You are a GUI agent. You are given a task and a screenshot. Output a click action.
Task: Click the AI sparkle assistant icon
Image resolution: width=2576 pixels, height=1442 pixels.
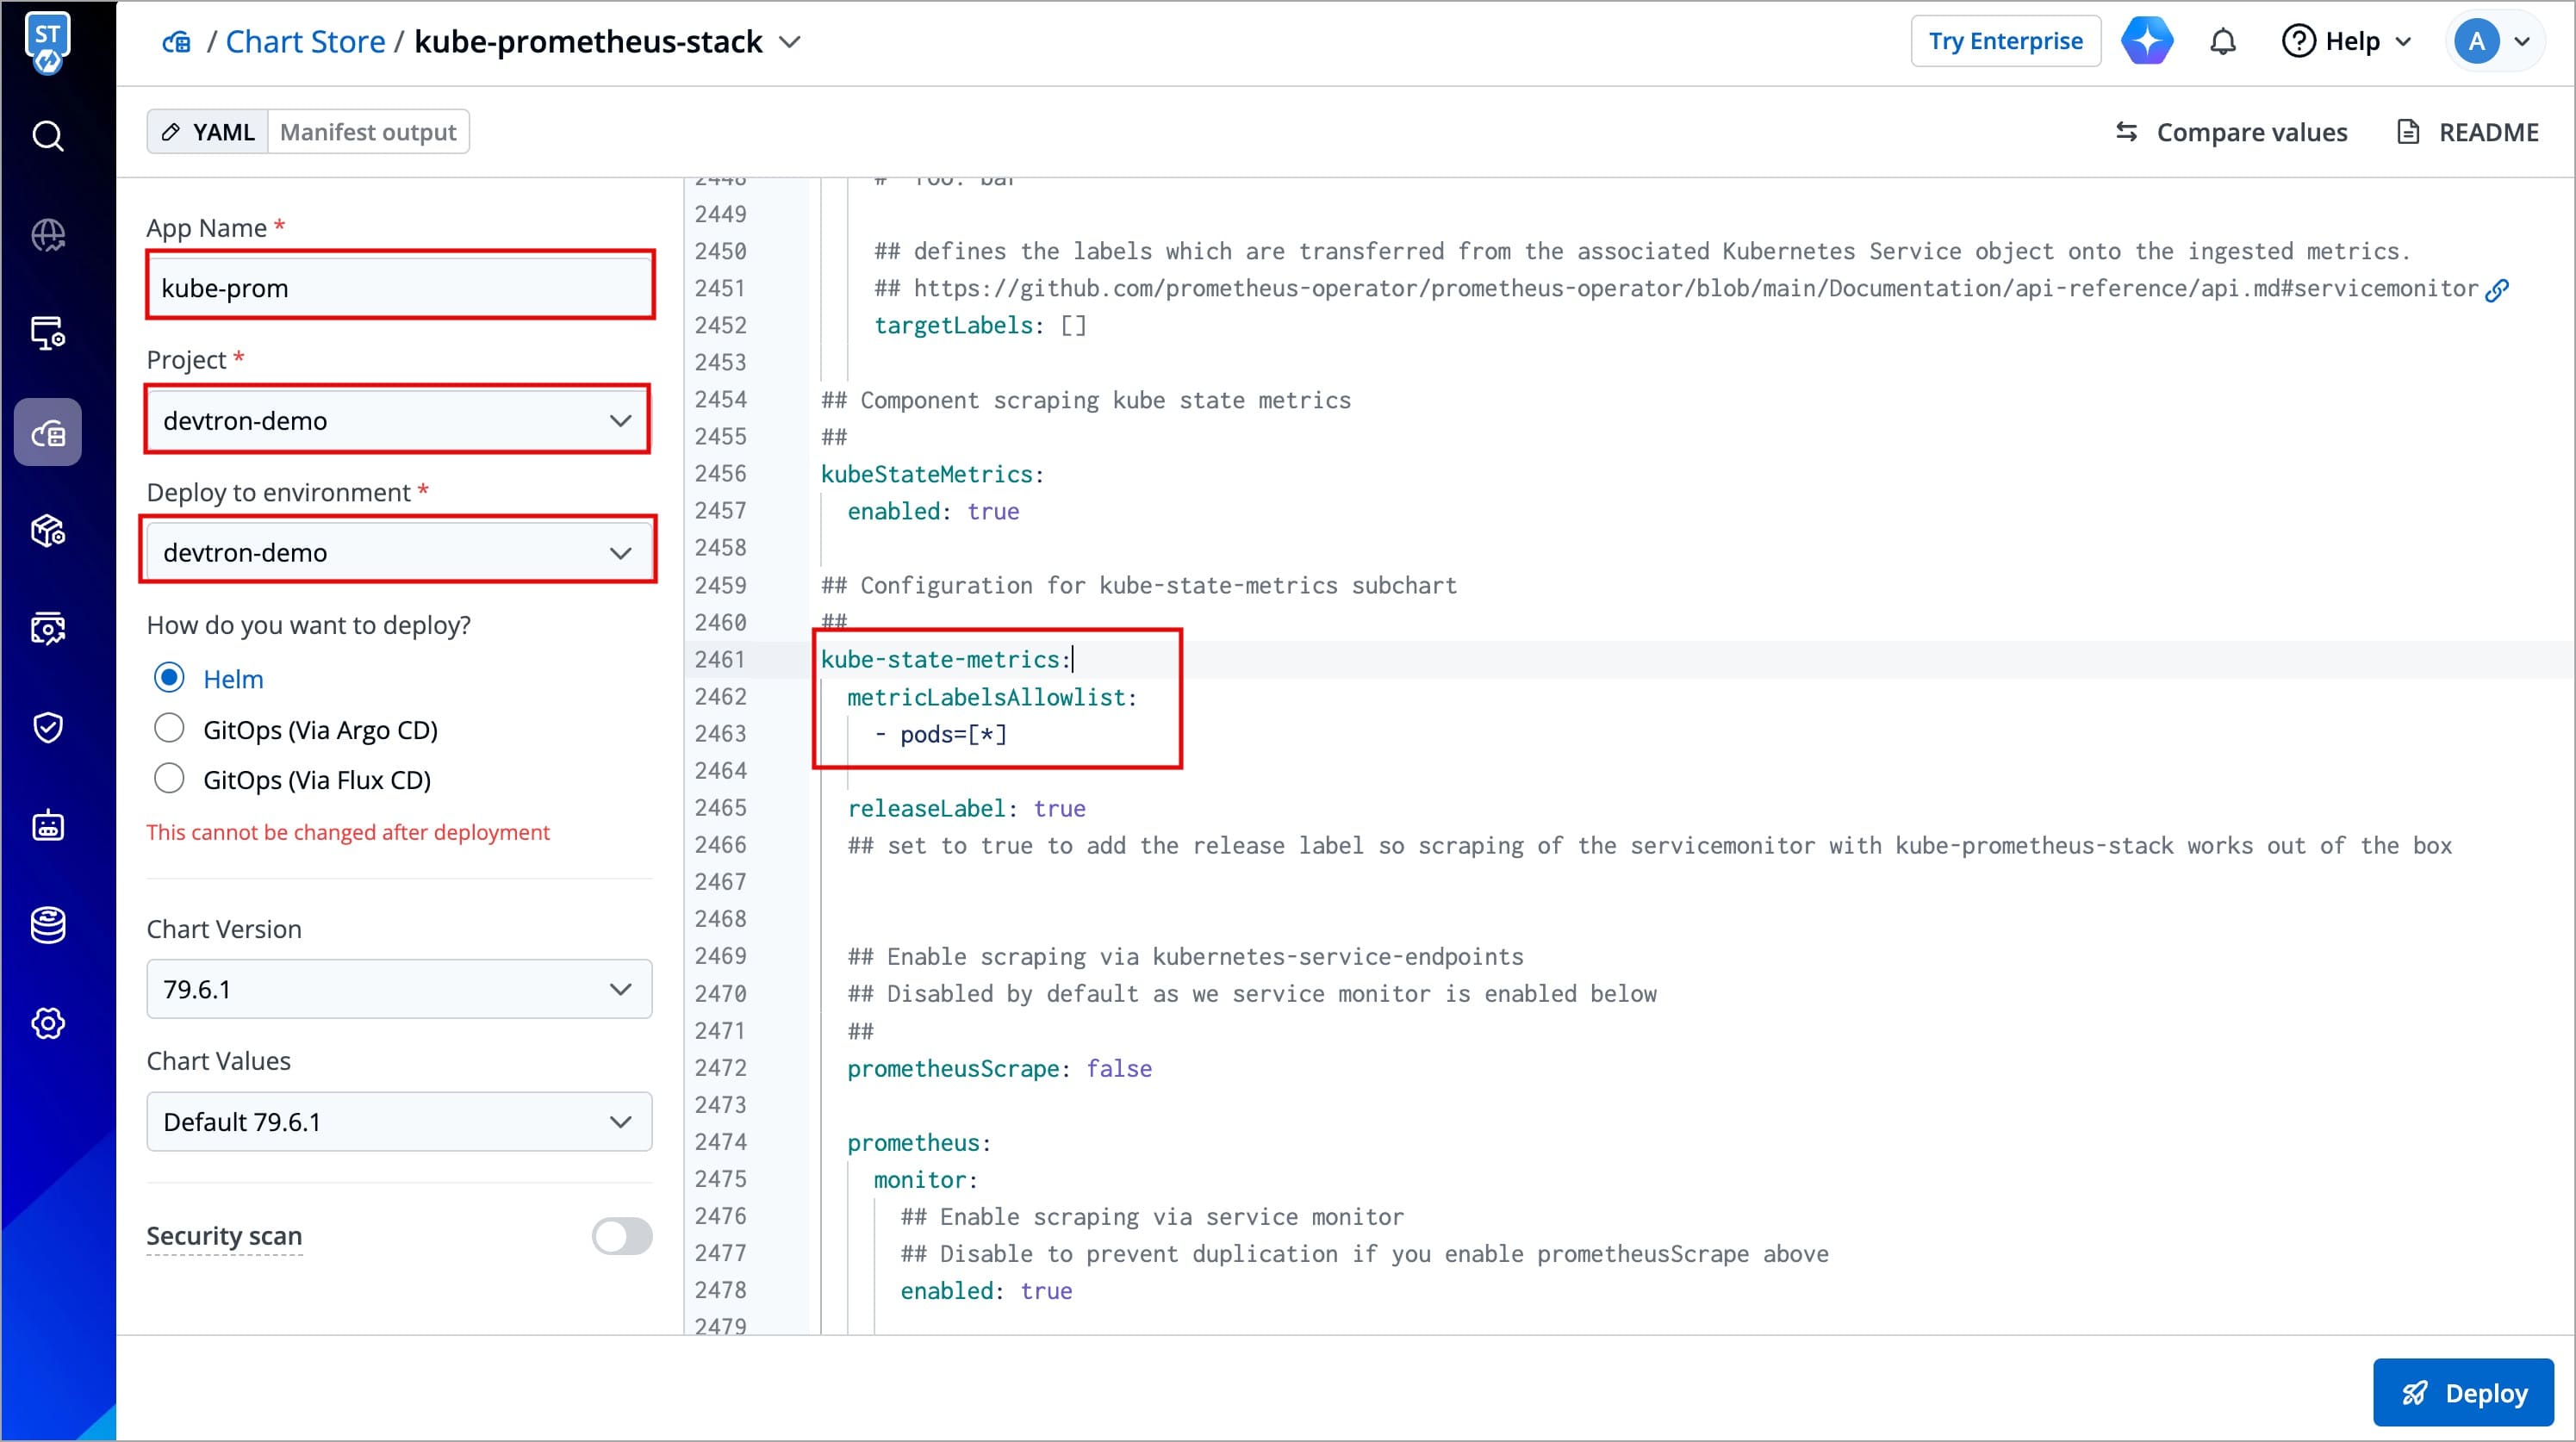(x=2146, y=42)
